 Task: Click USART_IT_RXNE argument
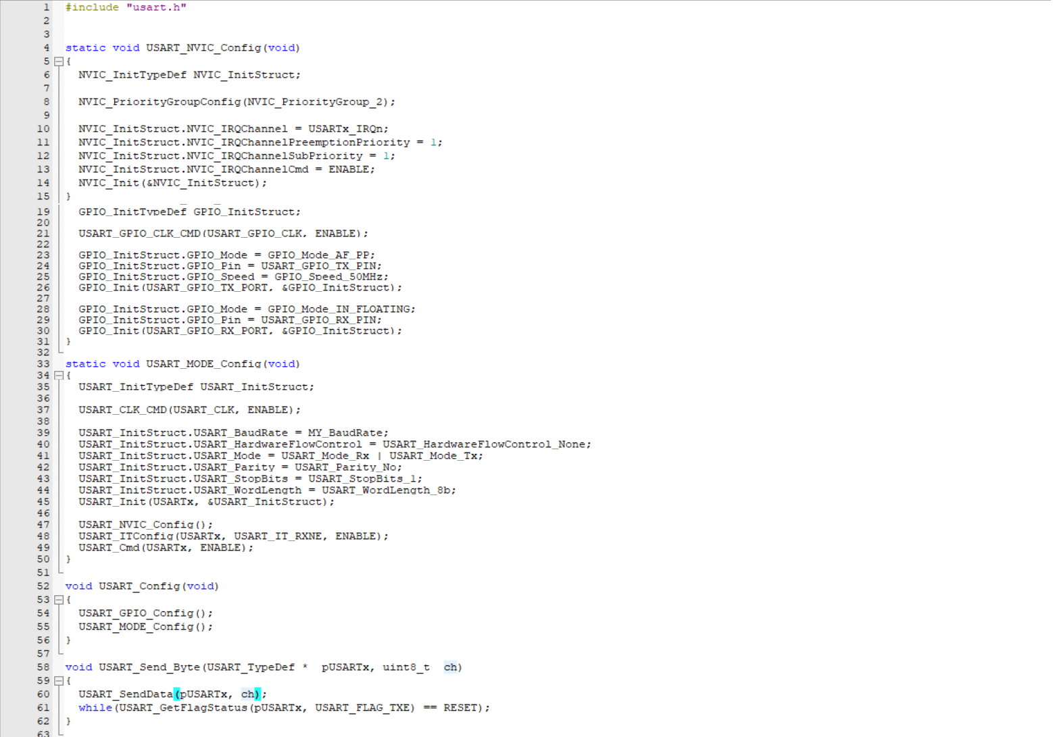coord(278,536)
